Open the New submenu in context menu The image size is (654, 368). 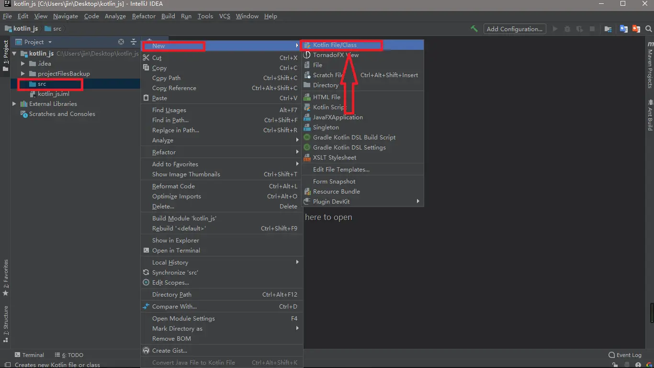(x=222, y=46)
